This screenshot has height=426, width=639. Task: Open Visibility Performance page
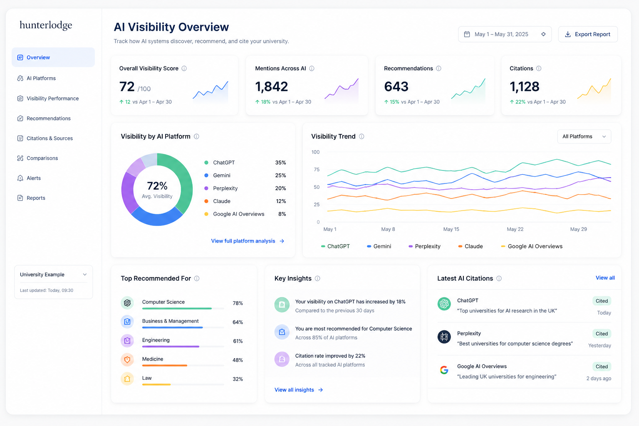coord(53,99)
